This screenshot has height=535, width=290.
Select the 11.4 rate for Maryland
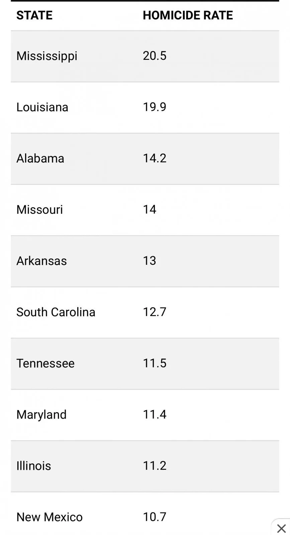(155, 414)
